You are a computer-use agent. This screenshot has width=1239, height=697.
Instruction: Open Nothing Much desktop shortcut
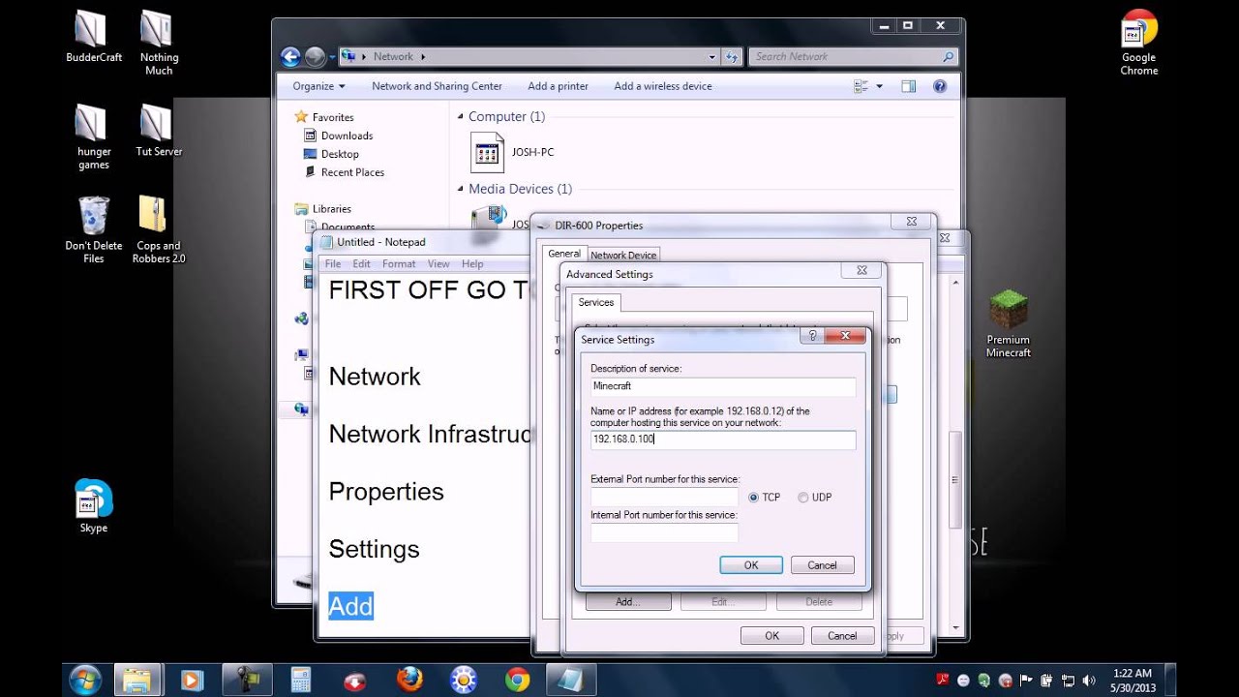coord(159,43)
